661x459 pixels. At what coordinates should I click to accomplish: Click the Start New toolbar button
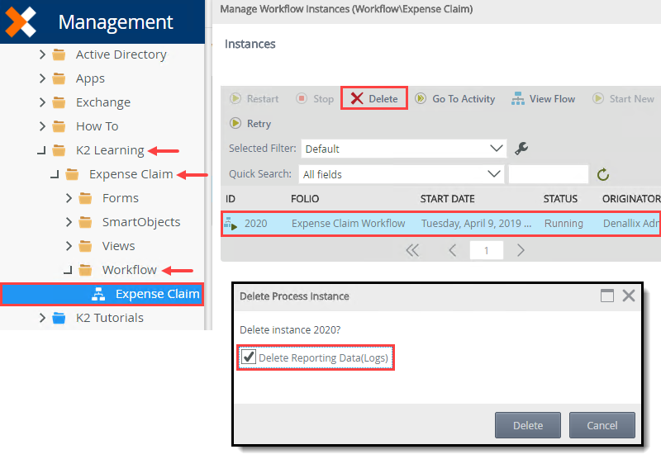point(623,98)
